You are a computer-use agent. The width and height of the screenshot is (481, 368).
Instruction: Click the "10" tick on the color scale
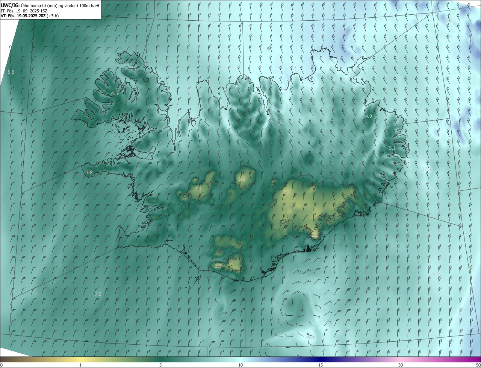[x=240, y=365]
